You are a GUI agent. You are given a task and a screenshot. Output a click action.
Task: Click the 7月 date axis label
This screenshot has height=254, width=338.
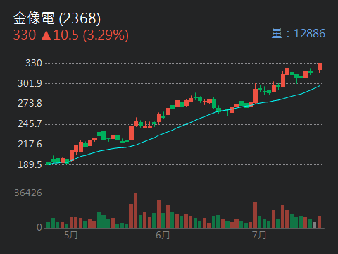coord(259,235)
